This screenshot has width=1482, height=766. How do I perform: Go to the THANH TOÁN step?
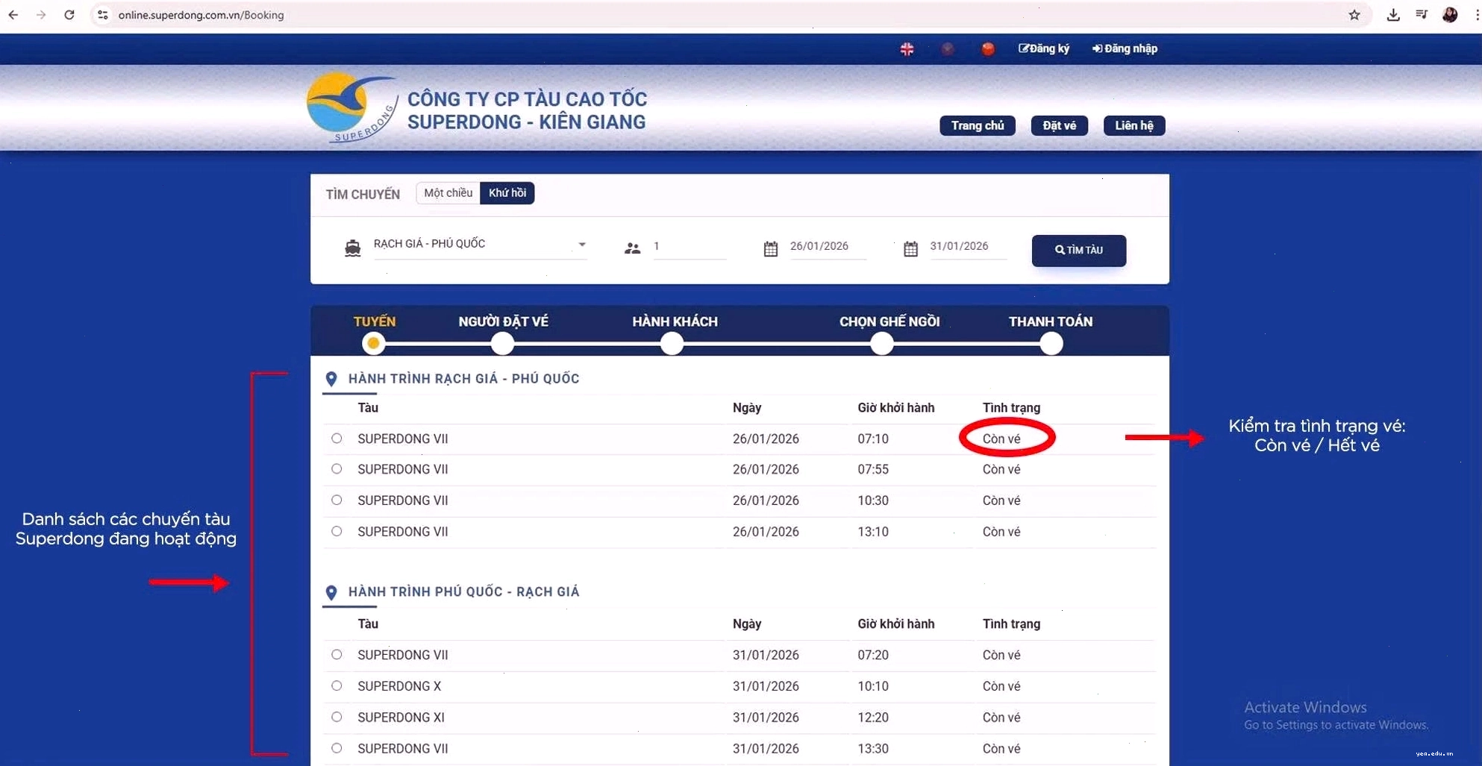point(1051,344)
